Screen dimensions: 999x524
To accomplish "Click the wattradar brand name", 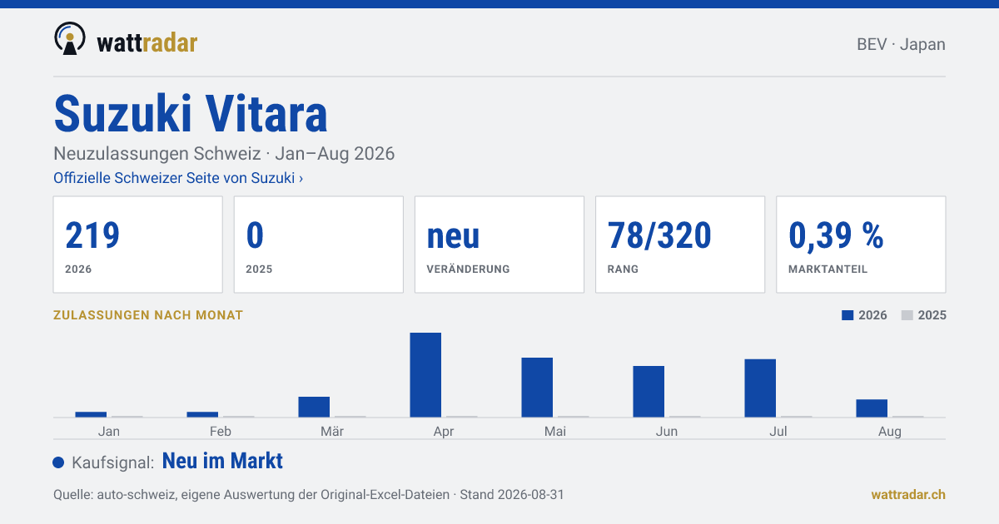I will pyautogui.click(x=147, y=42).
